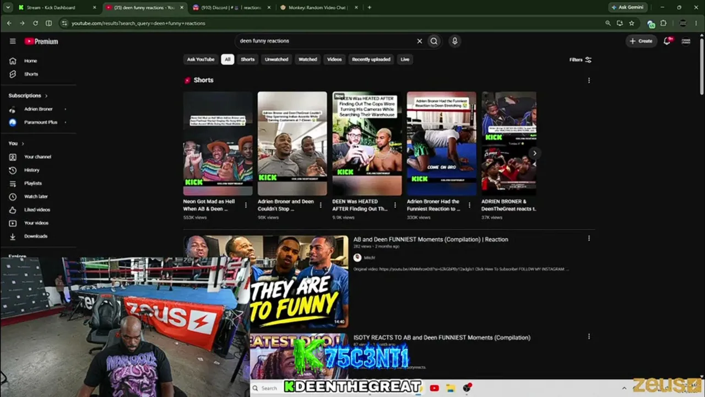Open Your videos in the sidebar

[x=37, y=223]
